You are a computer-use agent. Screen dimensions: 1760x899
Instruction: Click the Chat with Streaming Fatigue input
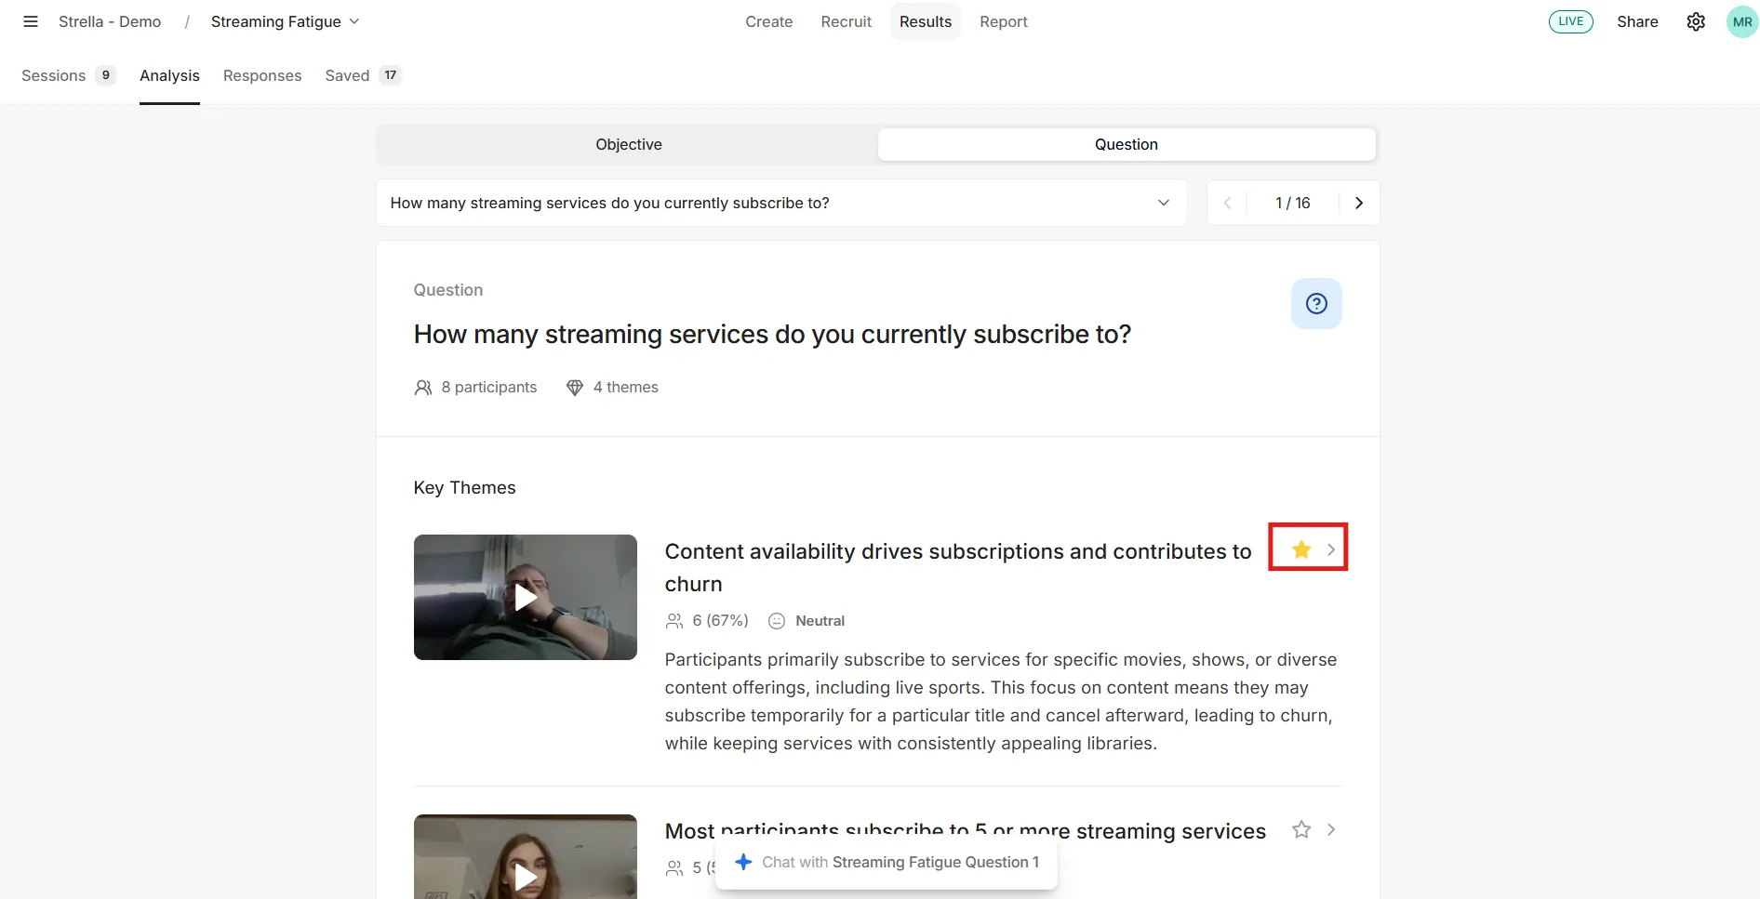[x=887, y=863]
